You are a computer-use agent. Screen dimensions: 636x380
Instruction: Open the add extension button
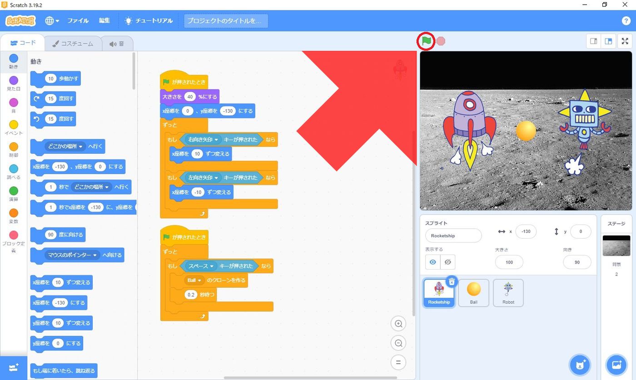point(14,367)
